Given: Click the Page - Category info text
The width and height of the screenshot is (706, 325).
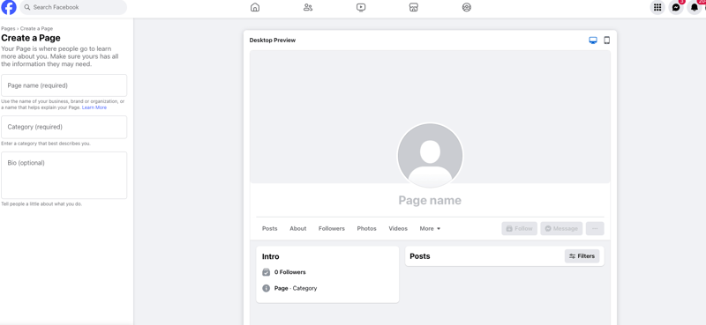Looking at the screenshot, I should pos(296,288).
